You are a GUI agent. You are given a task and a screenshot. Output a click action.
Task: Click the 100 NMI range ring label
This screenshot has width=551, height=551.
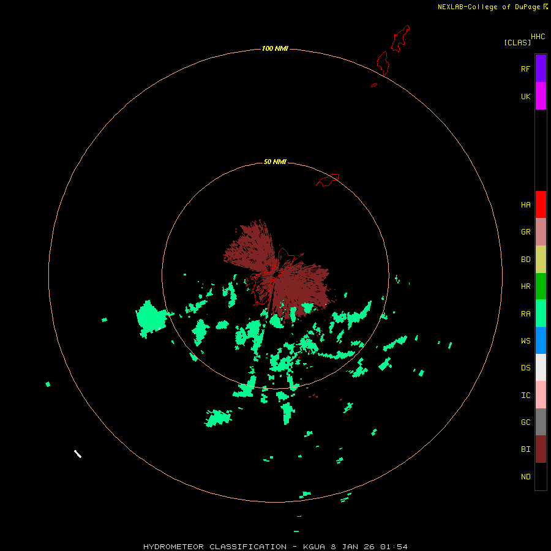click(275, 48)
